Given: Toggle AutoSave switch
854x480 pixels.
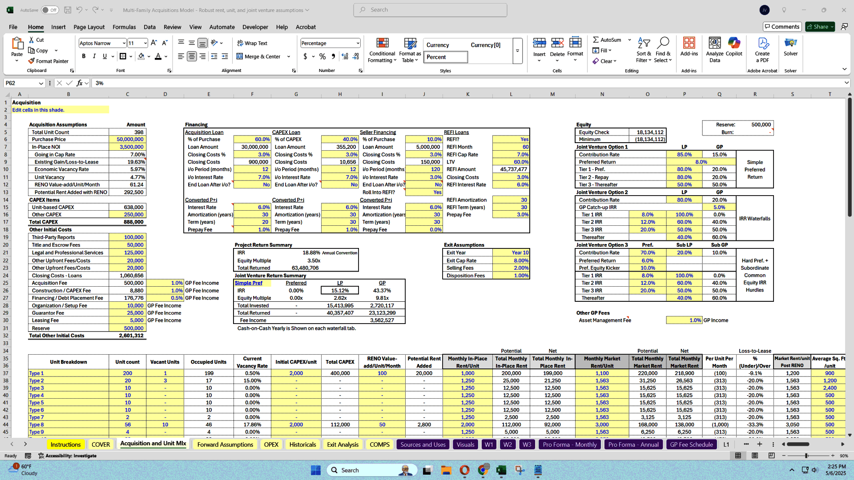Looking at the screenshot, I should (x=50, y=10).
